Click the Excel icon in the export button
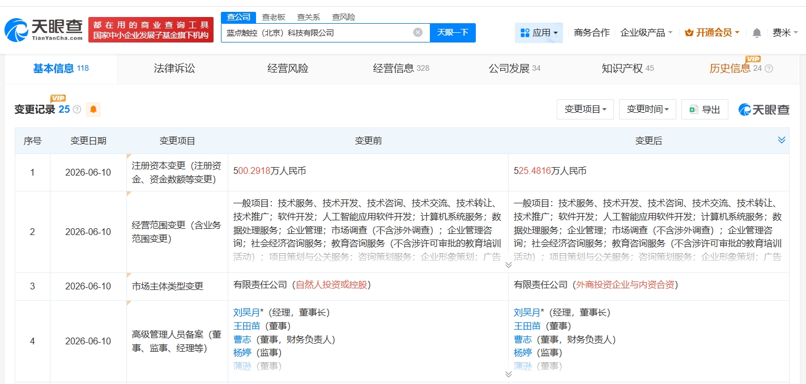This screenshot has height=384, width=806. [x=693, y=109]
